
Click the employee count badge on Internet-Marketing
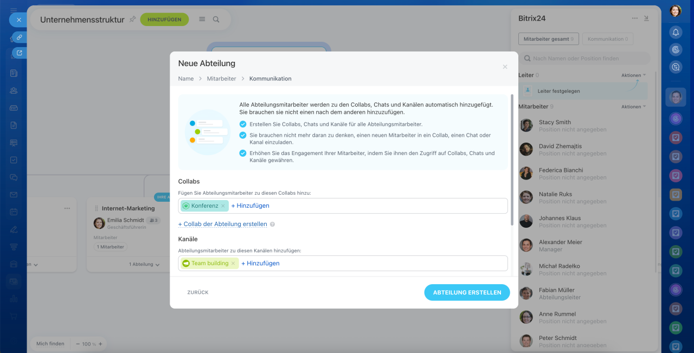[154, 221]
